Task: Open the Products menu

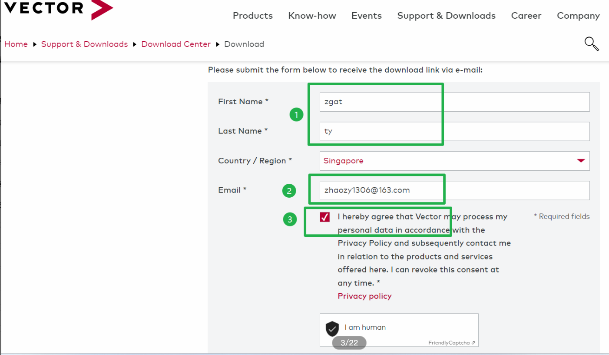Action: click(x=252, y=16)
